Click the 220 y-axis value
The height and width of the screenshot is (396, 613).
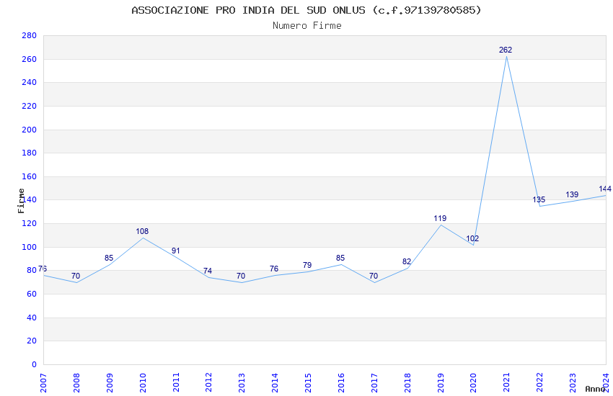click(x=30, y=106)
